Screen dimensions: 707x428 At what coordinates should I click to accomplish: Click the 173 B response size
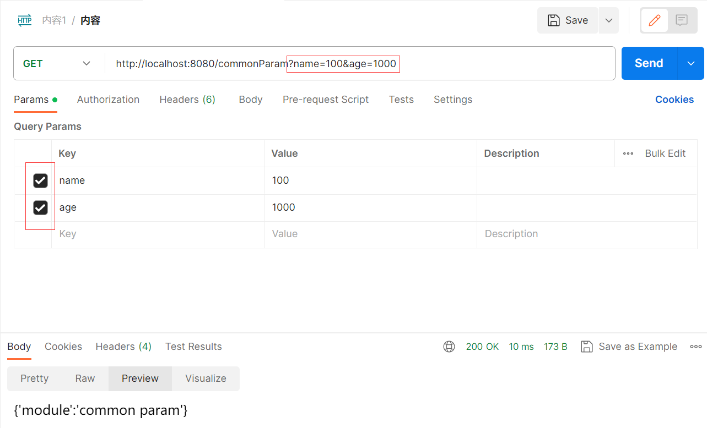[555, 347]
